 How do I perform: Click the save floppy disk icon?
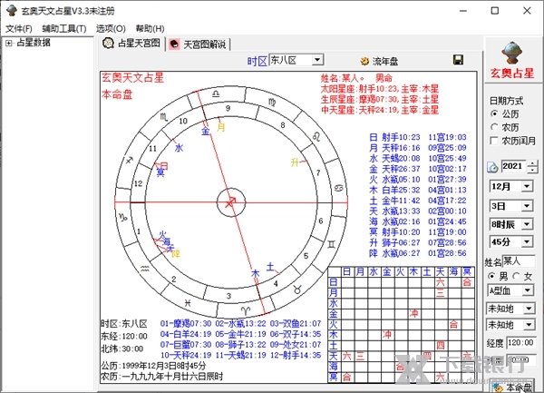(458, 60)
